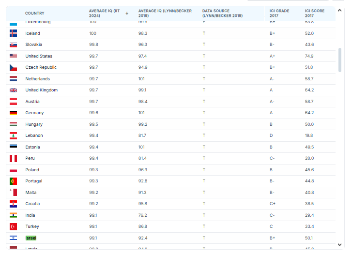Sort by Average IQ (IIT 2024) arrow

point(127,13)
